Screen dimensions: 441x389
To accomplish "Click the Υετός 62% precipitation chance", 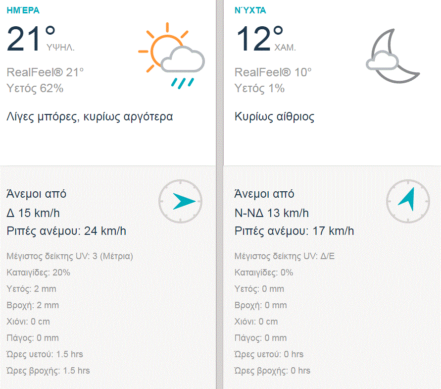I will (x=35, y=89).
